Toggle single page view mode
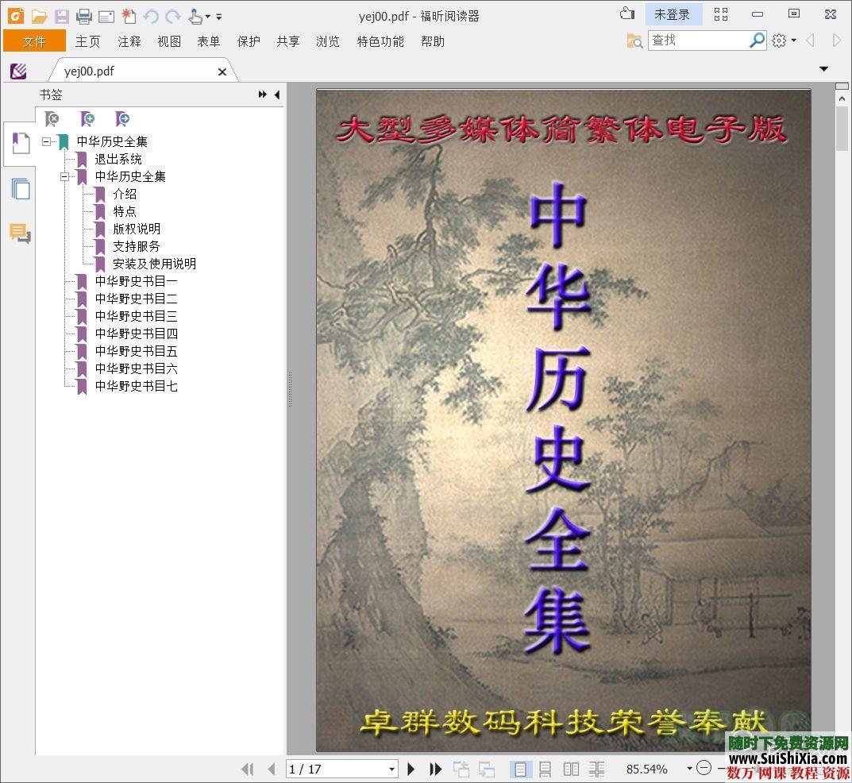Screen dimensions: 852x783 point(520,768)
